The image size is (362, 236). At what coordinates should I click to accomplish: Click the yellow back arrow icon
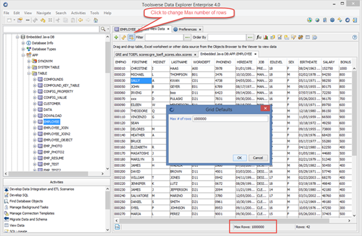click(80, 20)
